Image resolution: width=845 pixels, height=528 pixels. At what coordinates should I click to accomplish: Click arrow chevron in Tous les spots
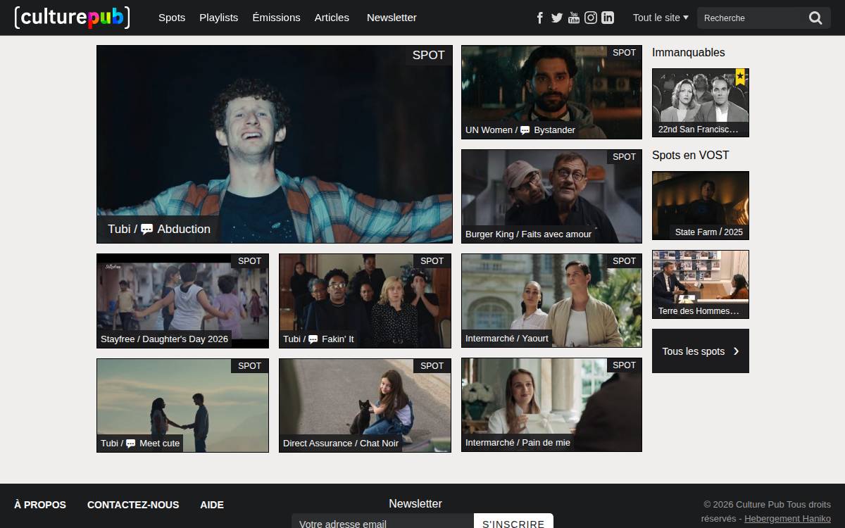pyautogui.click(x=737, y=351)
